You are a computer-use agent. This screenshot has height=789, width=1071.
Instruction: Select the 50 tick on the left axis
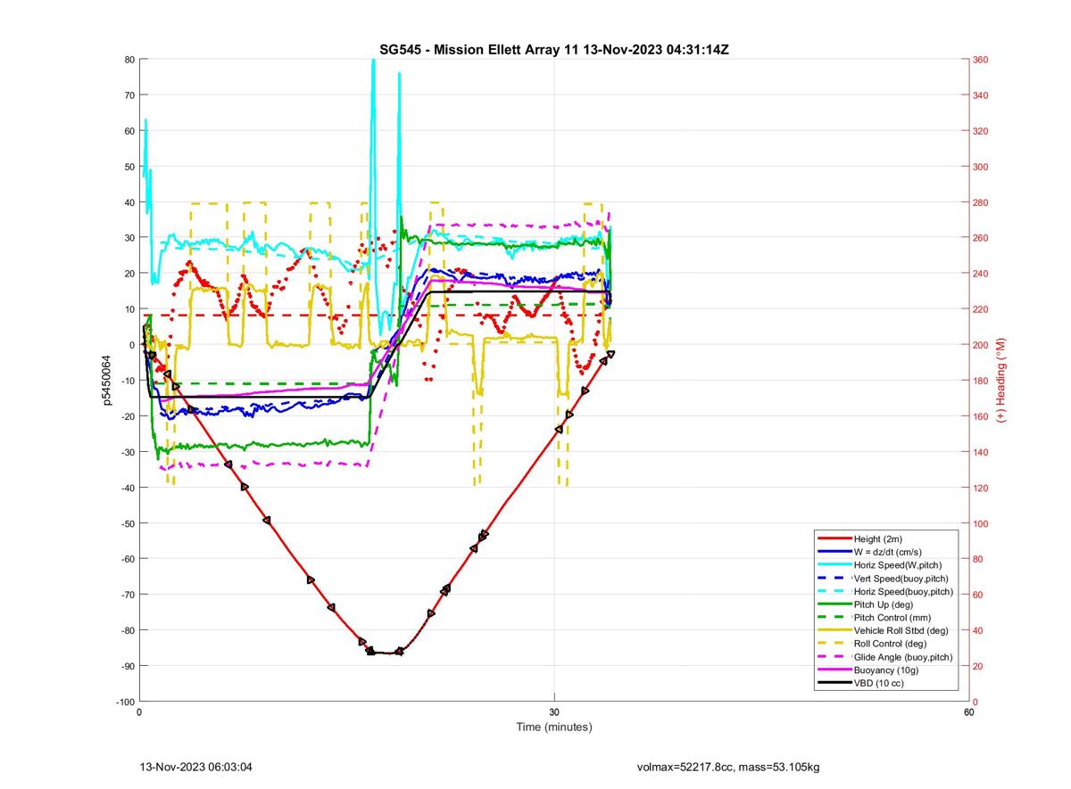(x=129, y=167)
